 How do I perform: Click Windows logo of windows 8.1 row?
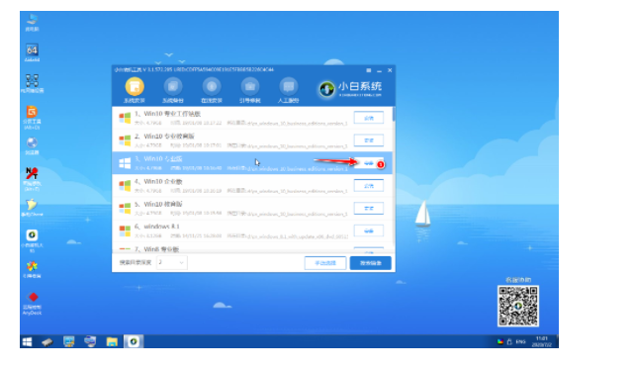(x=125, y=231)
